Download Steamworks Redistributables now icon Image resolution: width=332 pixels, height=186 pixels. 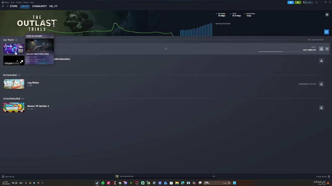click(321, 60)
